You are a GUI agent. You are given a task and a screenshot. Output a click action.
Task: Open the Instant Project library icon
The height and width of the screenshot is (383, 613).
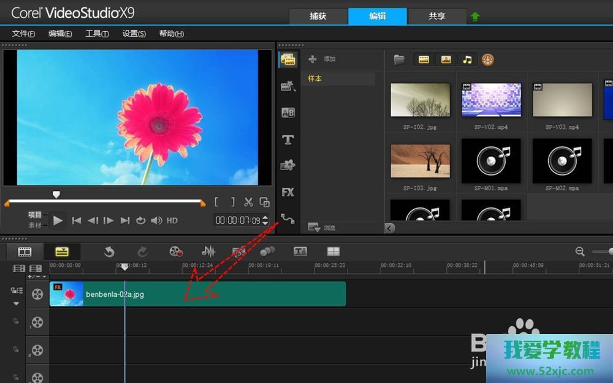click(287, 86)
